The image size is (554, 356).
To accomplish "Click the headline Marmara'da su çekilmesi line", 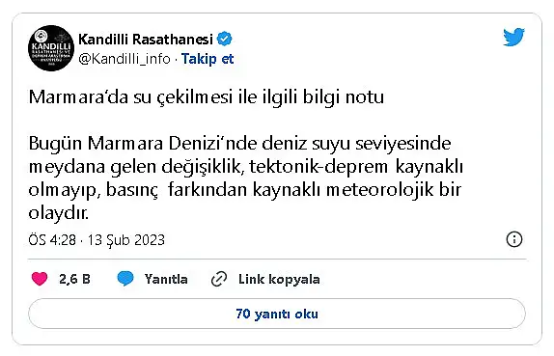I will pyautogui.click(x=207, y=97).
